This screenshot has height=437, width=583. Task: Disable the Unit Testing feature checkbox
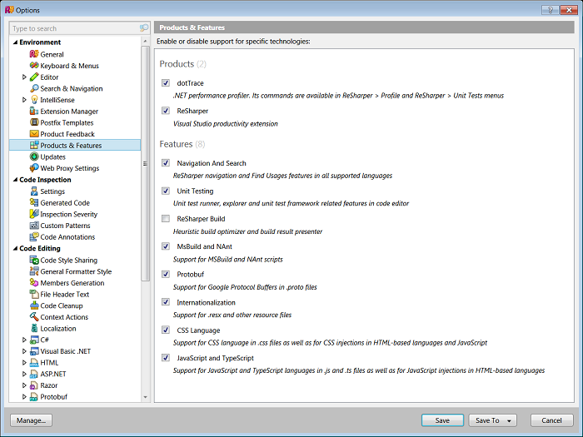coord(167,191)
